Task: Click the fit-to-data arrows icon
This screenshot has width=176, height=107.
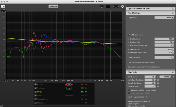Action: click(x=116, y=6)
